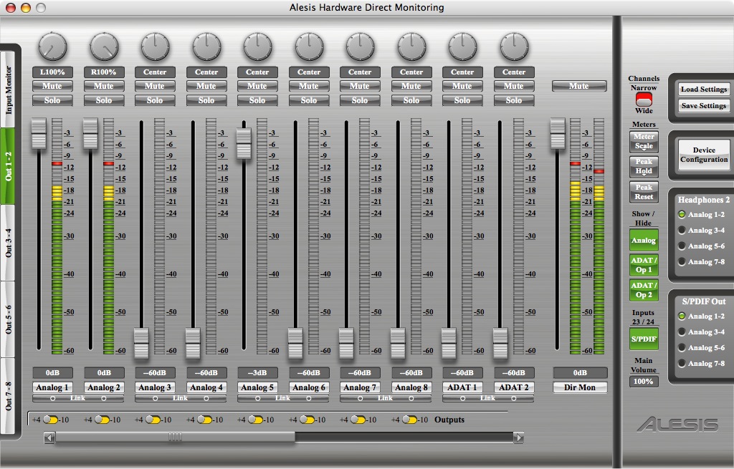
Task: Solo the Analog 1 channel
Action: (52, 100)
